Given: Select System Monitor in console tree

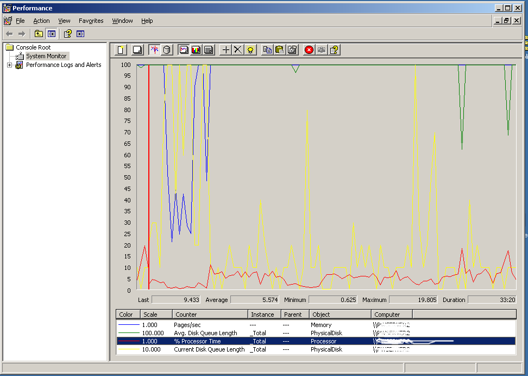Looking at the screenshot, I should [x=46, y=56].
